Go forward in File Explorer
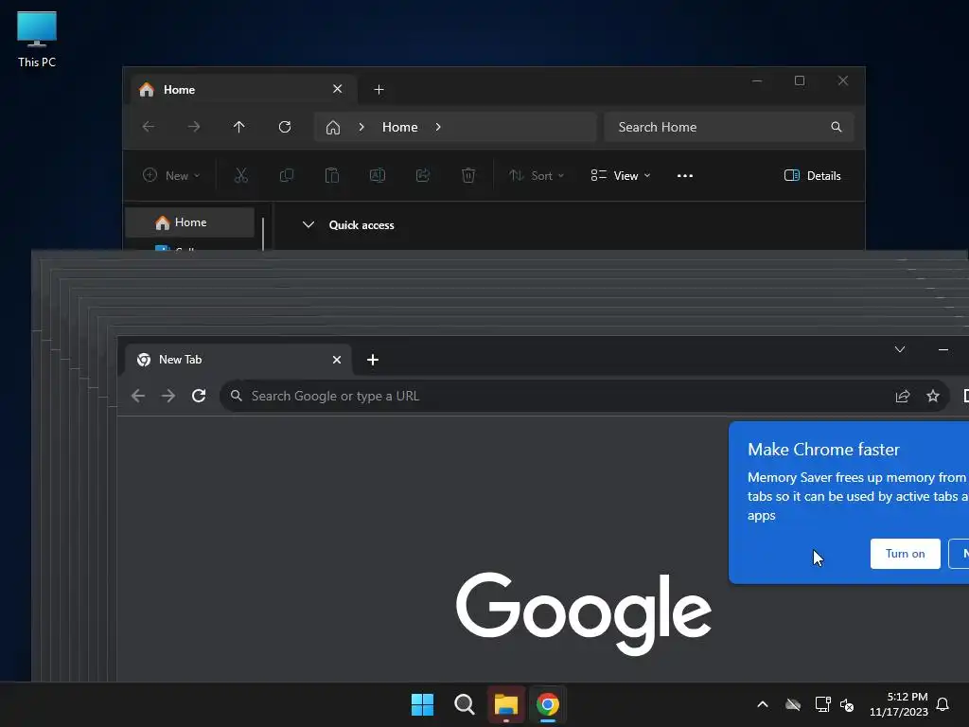This screenshot has width=969, height=727. tap(193, 127)
